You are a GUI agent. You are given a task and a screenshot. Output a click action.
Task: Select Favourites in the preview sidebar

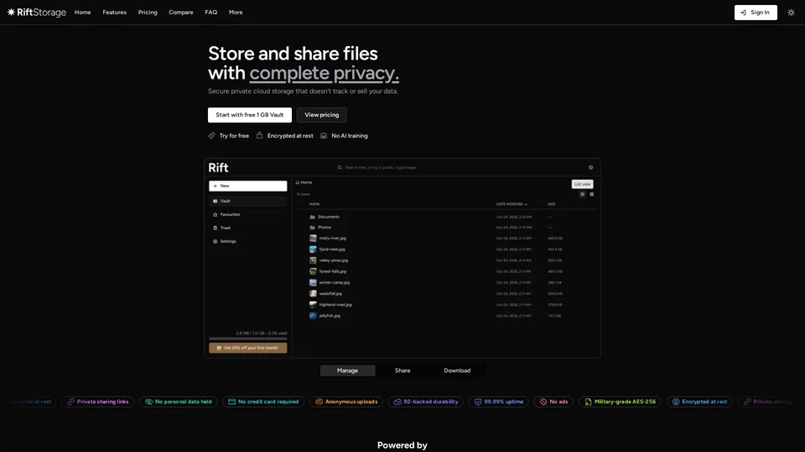[x=248, y=214]
